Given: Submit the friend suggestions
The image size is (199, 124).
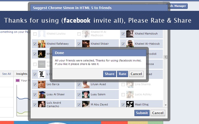Looking at the screenshot, I should 142,113.
